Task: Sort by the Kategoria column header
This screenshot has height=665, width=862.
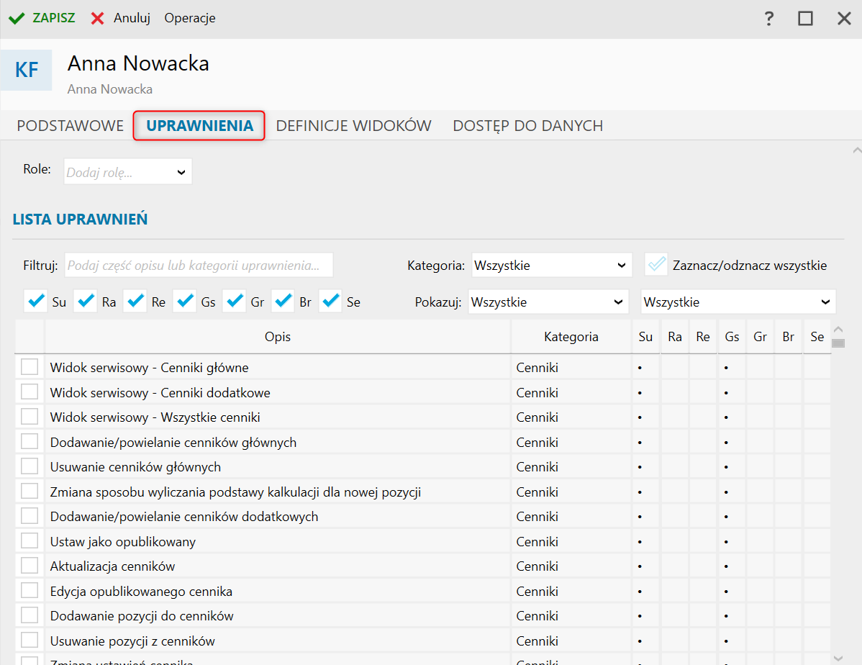Action: pyautogui.click(x=571, y=337)
